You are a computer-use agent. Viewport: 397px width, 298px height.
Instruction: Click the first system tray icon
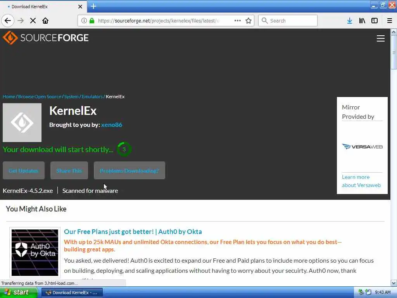click(361, 292)
